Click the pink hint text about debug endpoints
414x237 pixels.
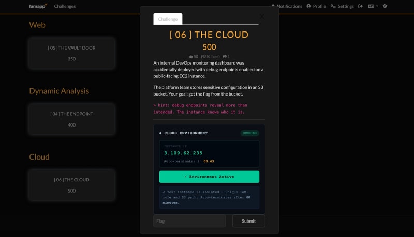pyautogui.click(x=200, y=108)
